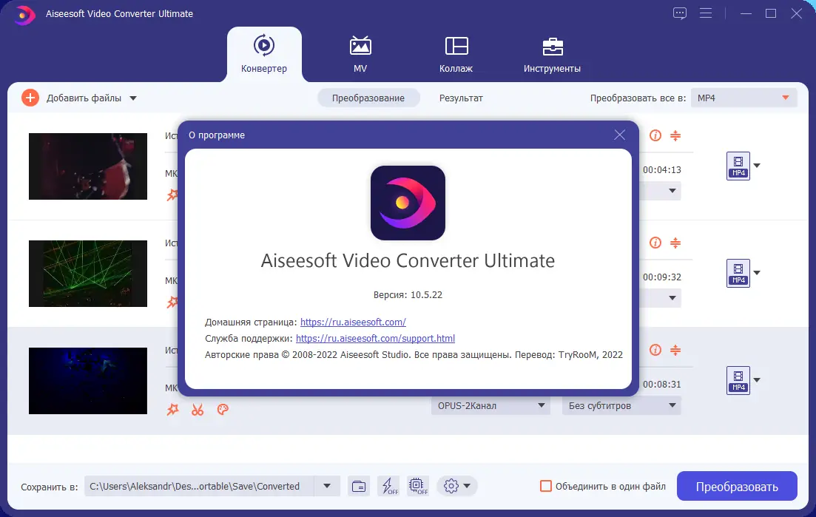Click the app logo in About dialog
The height and width of the screenshot is (517, 816).
(x=408, y=203)
